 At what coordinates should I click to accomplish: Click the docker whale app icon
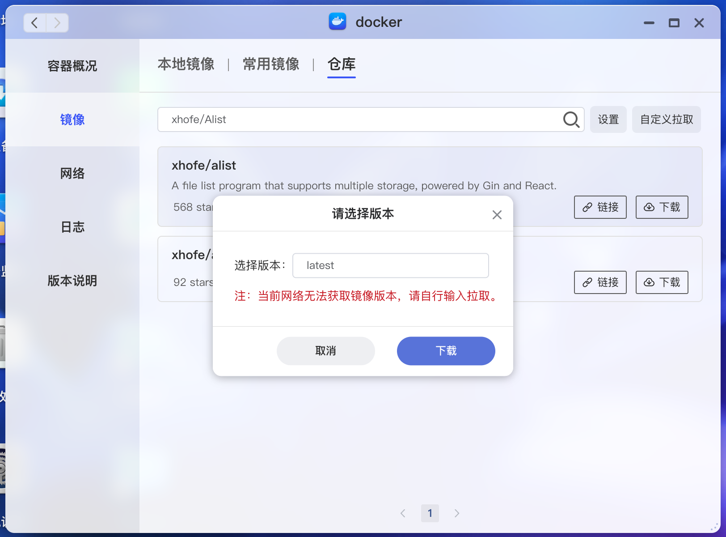click(x=338, y=21)
